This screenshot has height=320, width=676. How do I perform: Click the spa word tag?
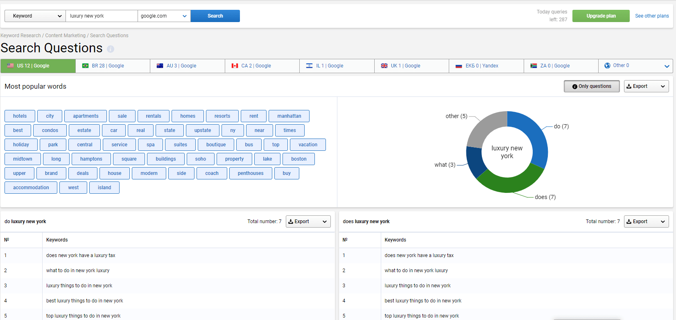(x=151, y=145)
